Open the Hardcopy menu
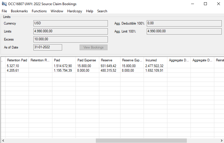The image size is (224, 143). (x=75, y=11)
